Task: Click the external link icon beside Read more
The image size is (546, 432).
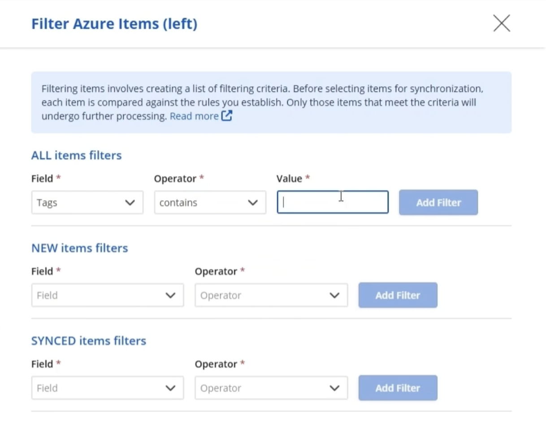Action: 227,116
